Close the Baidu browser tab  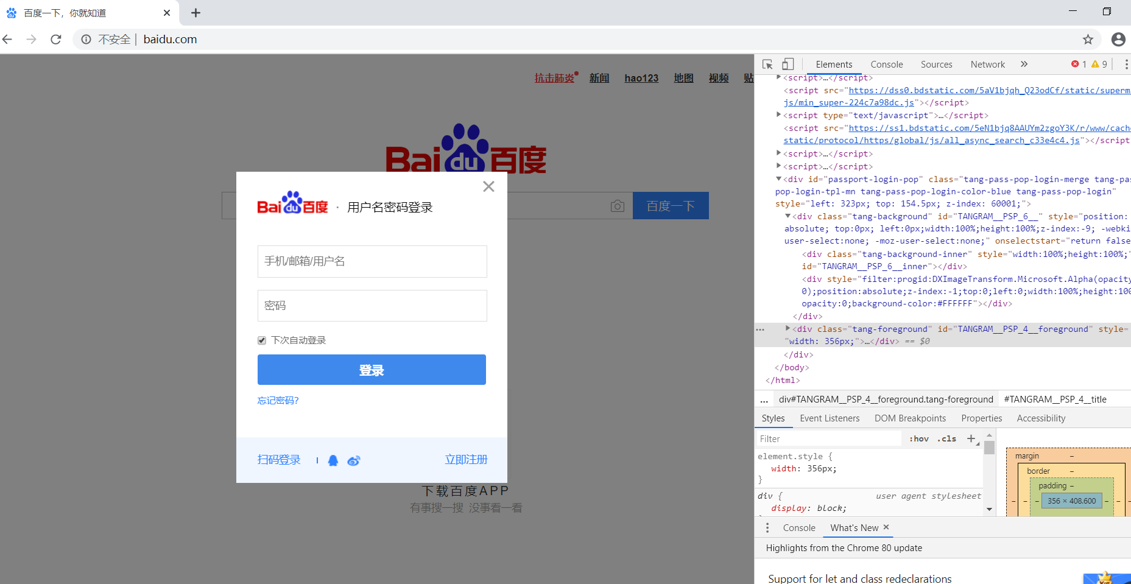[167, 13]
